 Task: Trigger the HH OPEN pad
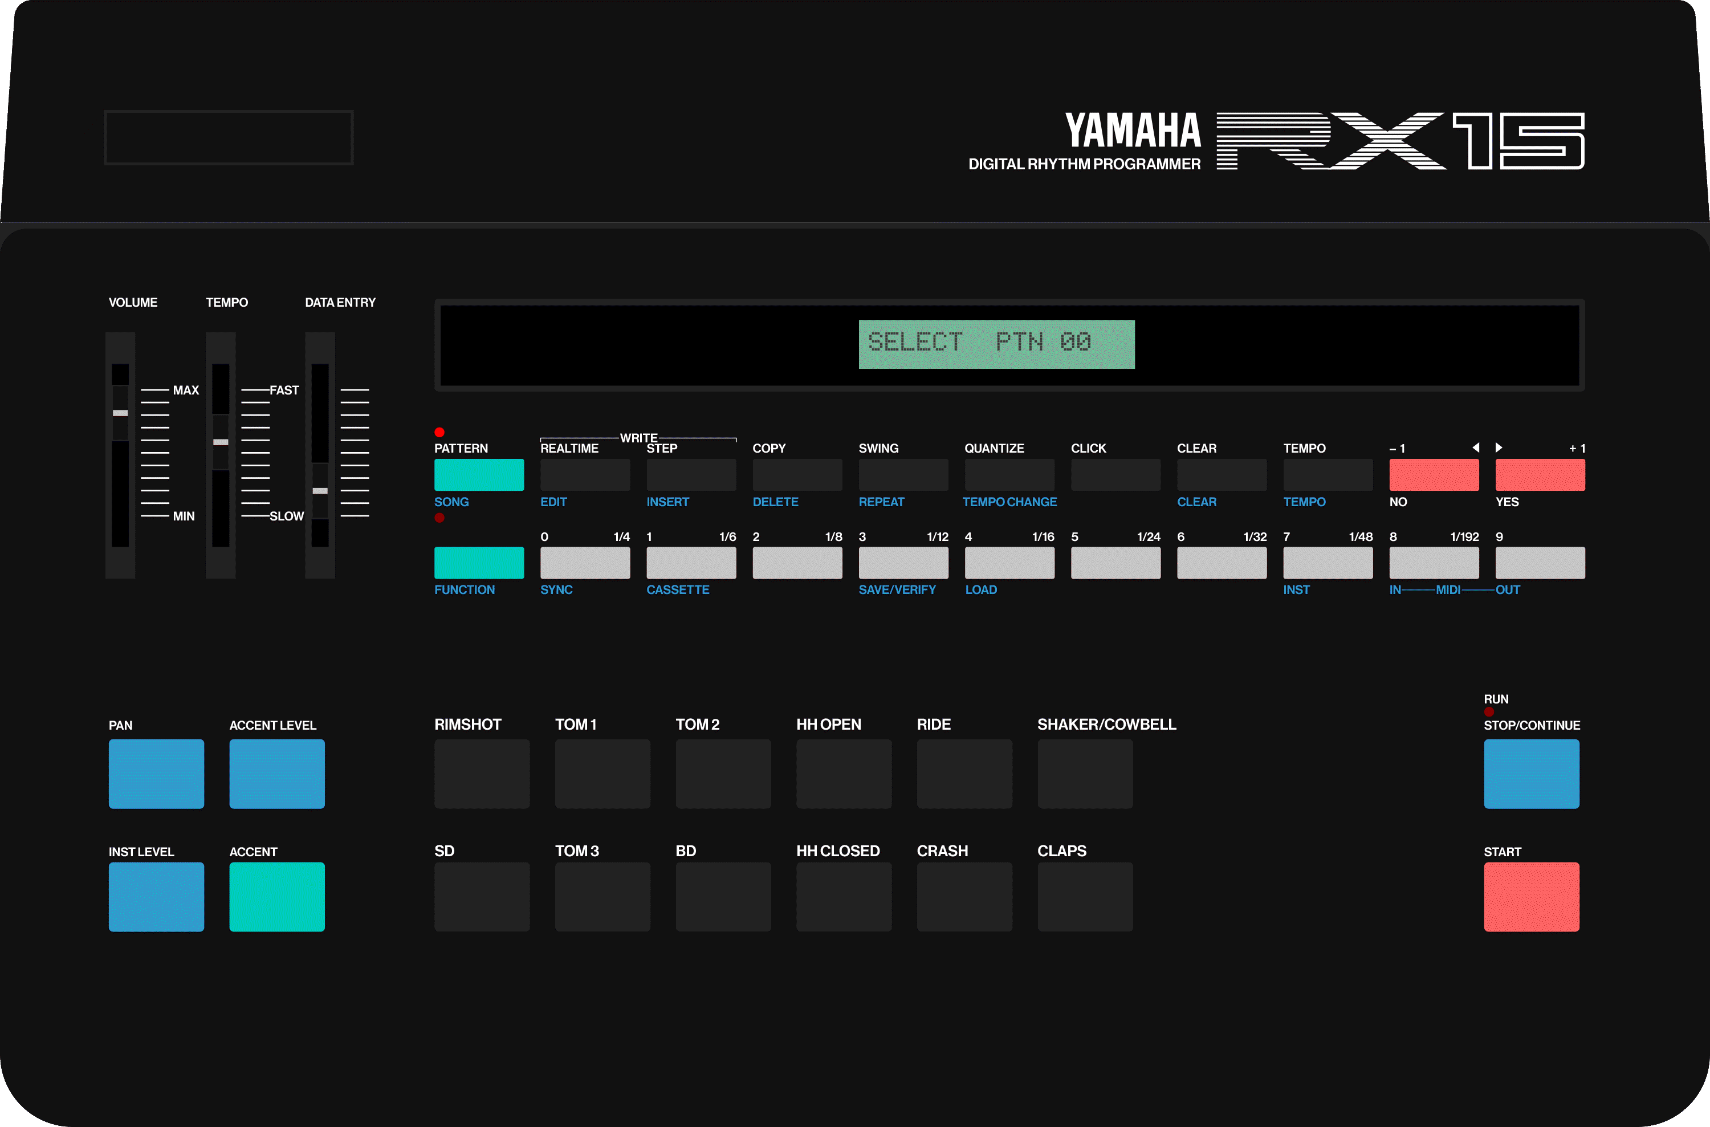coord(844,774)
